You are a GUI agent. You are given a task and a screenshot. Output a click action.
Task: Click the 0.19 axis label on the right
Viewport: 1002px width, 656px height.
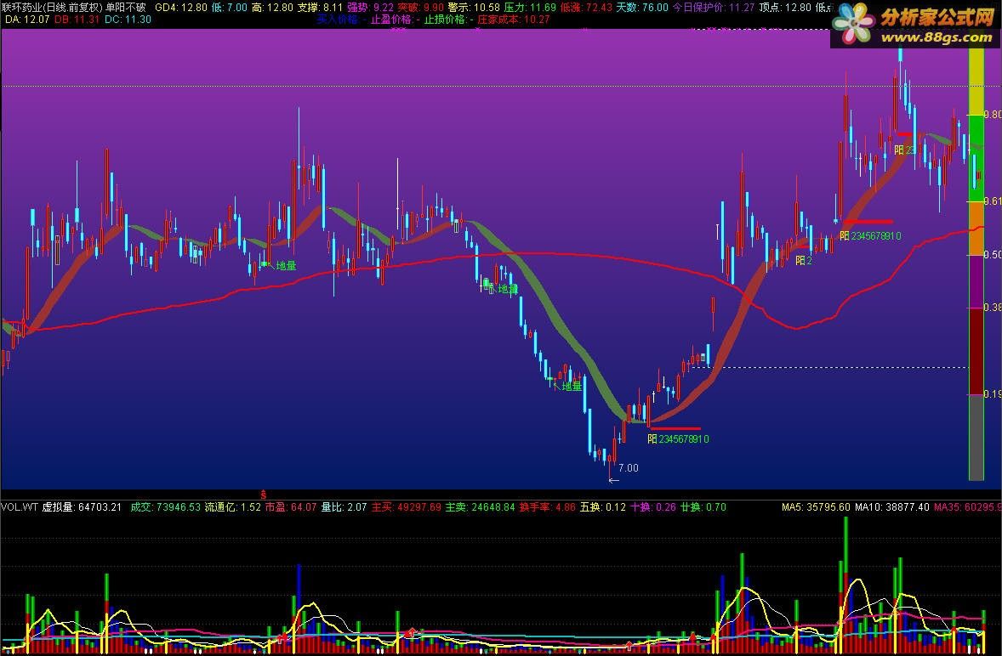(x=993, y=393)
